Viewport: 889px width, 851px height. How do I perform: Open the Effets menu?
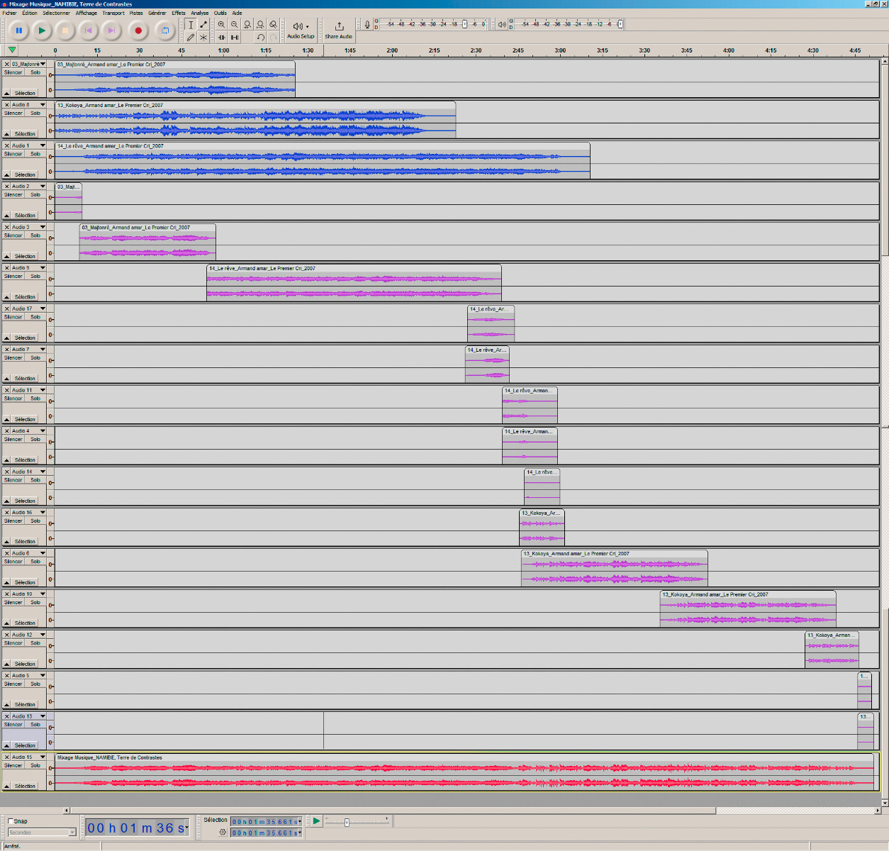[x=178, y=12]
